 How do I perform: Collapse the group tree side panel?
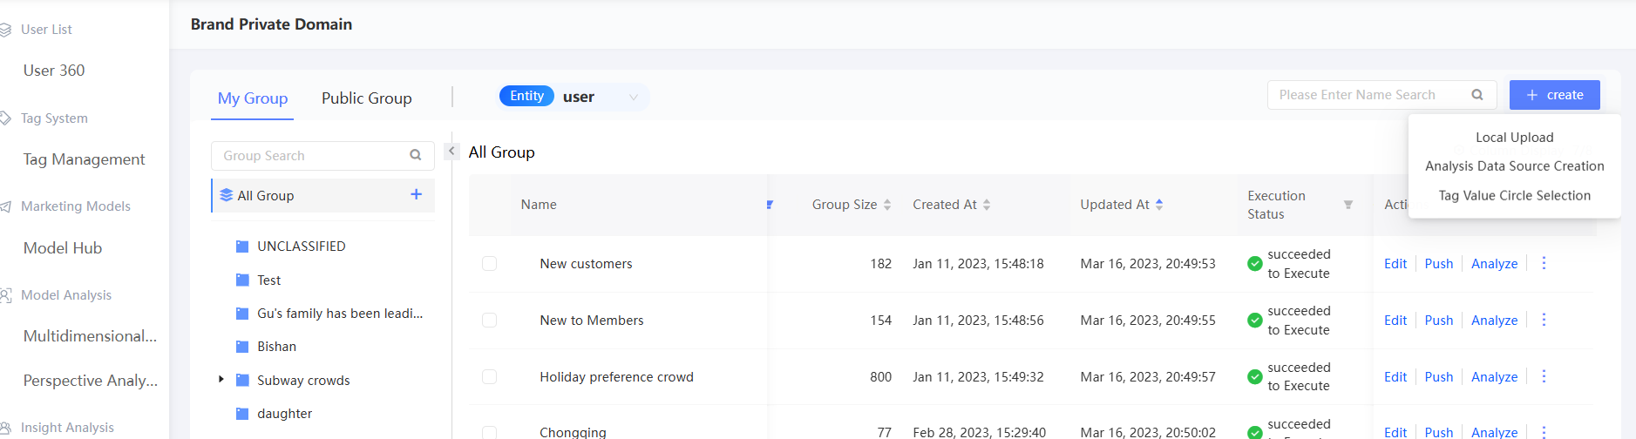(451, 152)
